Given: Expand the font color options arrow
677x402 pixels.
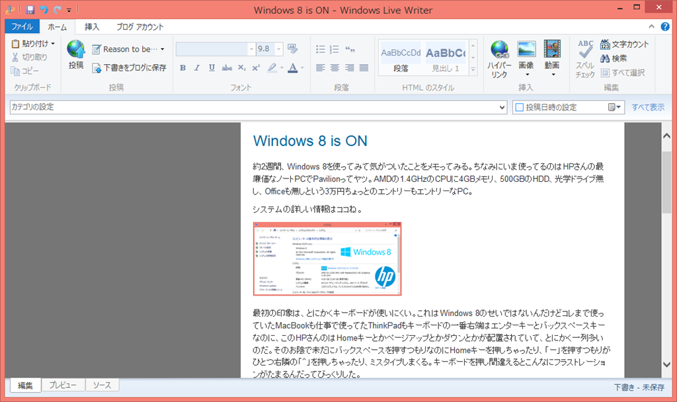Looking at the screenshot, I should [x=302, y=68].
